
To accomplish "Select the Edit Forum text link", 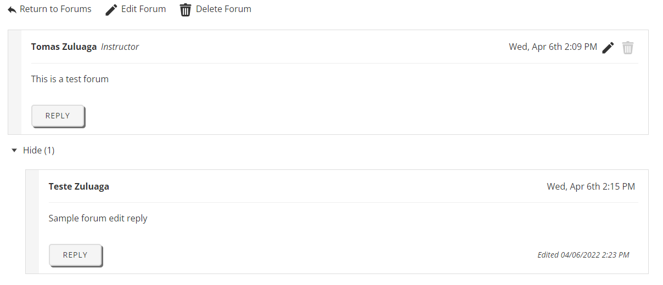I will click(x=143, y=9).
